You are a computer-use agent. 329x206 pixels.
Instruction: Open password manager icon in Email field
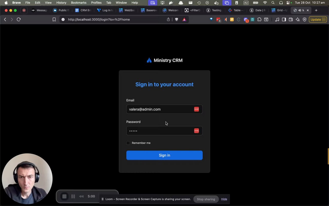196,109
